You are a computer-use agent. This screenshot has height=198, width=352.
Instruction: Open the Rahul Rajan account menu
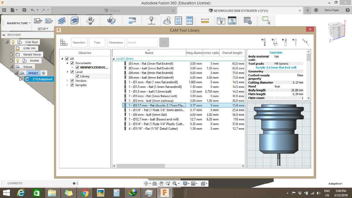point(331,10)
